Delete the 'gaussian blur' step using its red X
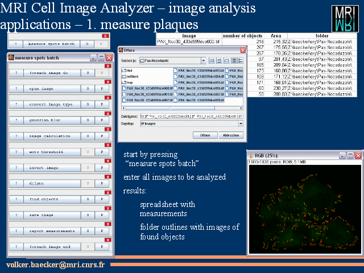Screen dimensions: 364x273 [x=107, y=114]
